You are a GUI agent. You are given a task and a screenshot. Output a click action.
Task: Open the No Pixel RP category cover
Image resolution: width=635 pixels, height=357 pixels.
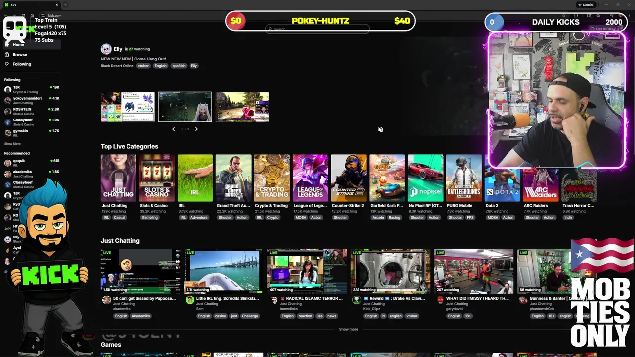[425, 178]
